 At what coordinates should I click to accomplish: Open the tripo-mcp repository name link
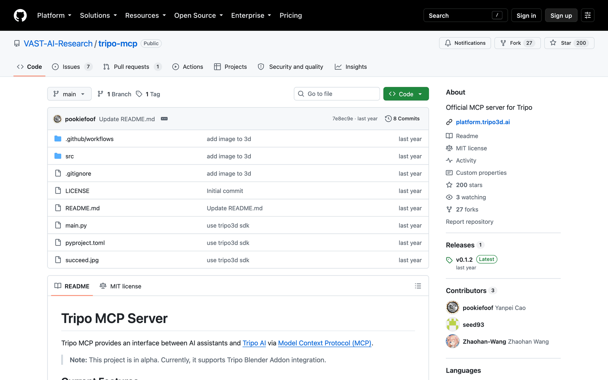(x=118, y=44)
